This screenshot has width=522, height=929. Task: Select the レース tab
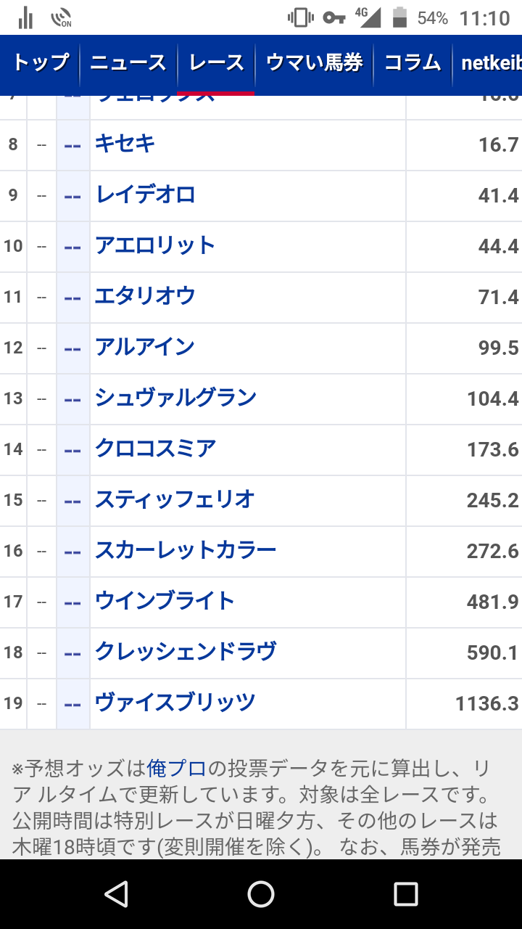point(216,63)
